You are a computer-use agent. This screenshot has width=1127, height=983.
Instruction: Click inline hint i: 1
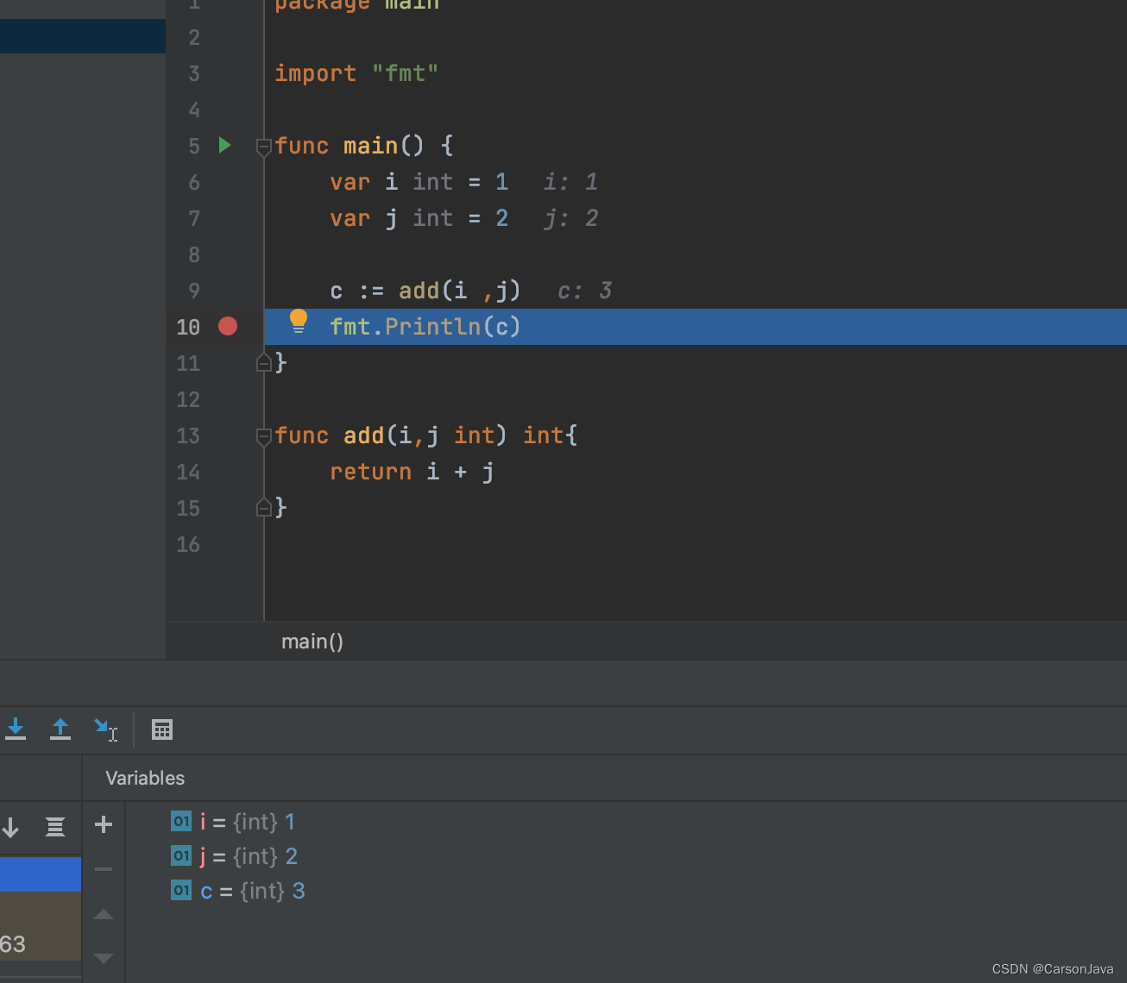pos(570,182)
